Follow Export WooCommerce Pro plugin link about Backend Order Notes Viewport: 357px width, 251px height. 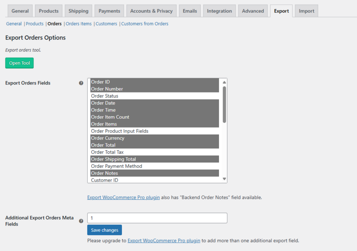click(123, 198)
